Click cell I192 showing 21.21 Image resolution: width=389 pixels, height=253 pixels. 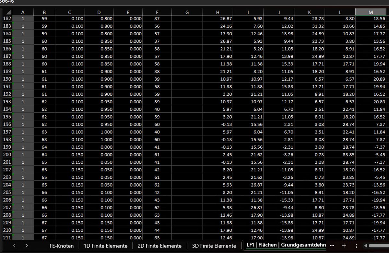tap(248, 94)
